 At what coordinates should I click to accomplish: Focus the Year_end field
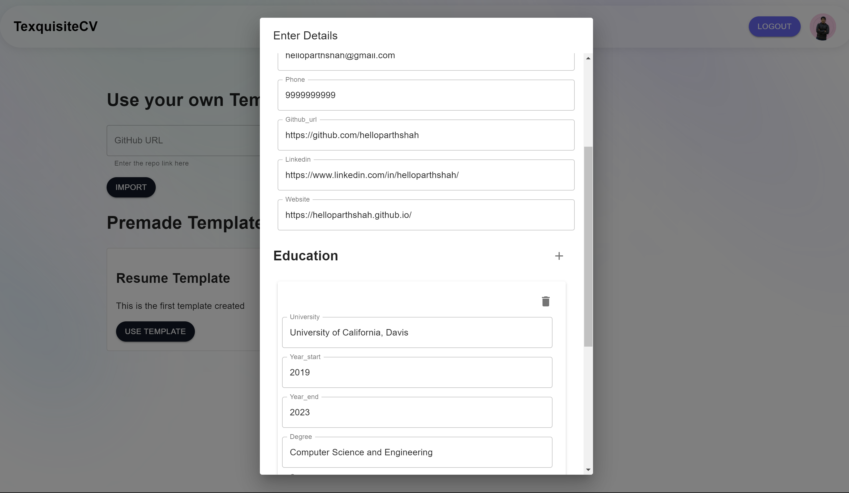pyautogui.click(x=417, y=413)
